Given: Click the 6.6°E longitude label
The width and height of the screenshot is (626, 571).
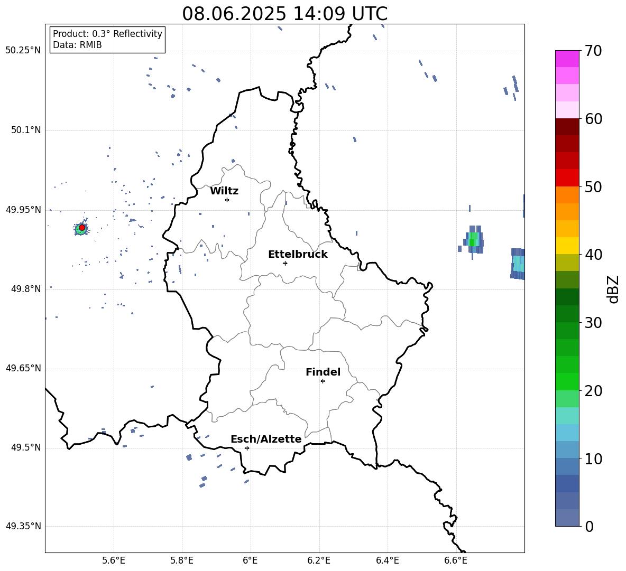Looking at the screenshot, I should 456,561.
